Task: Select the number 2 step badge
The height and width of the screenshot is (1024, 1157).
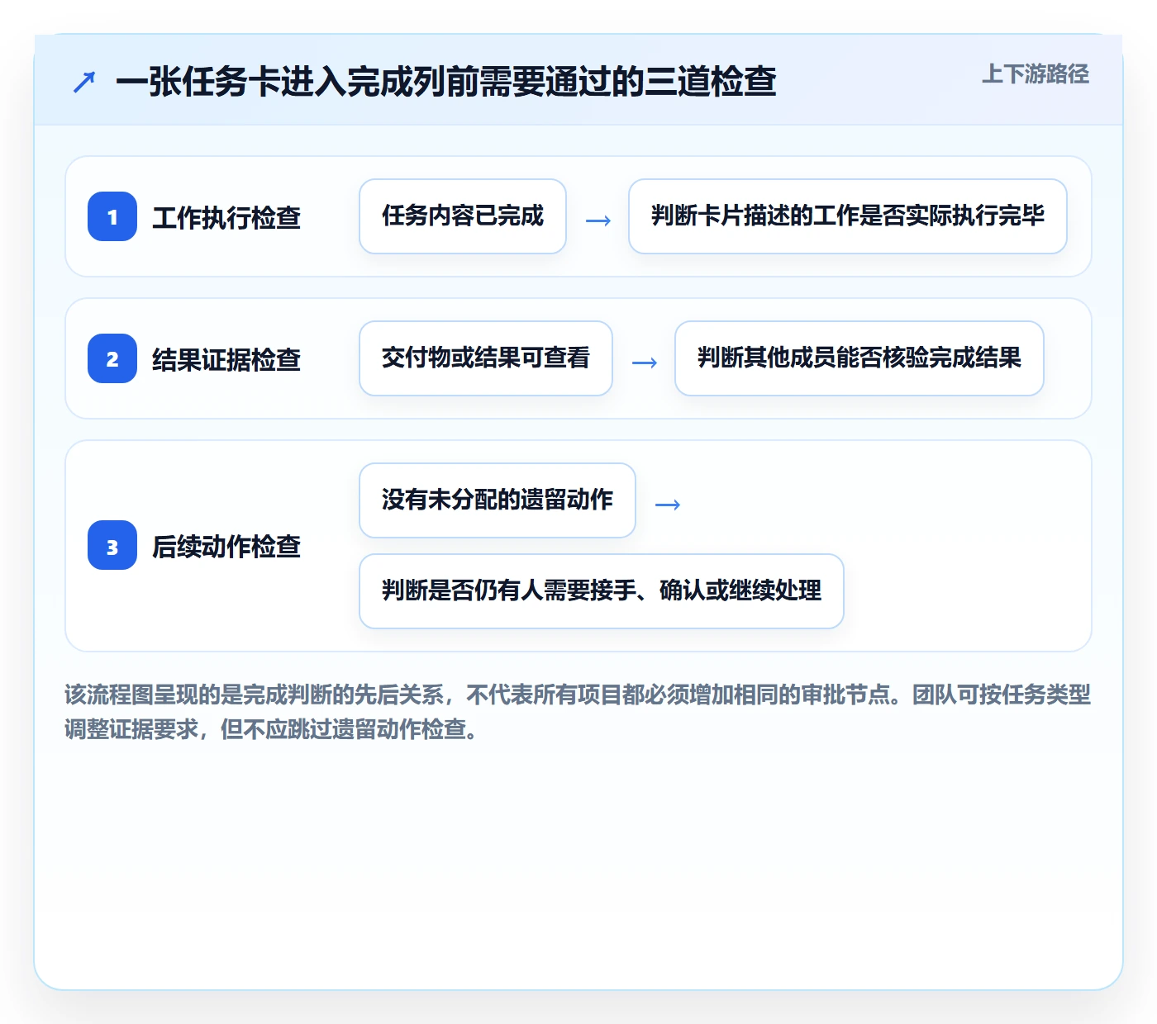Action: 112,358
